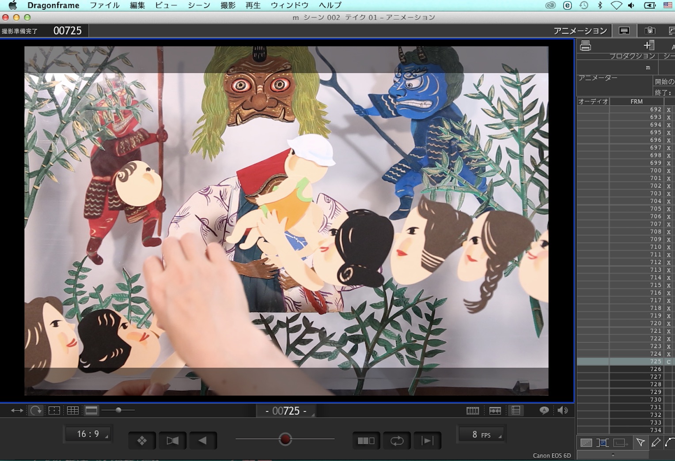Image resolution: width=675 pixels, height=461 pixels.
Task: Open the audio waveform view icon
Action: [x=495, y=411]
